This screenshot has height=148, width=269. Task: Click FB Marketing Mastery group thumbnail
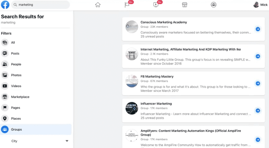(x=132, y=81)
